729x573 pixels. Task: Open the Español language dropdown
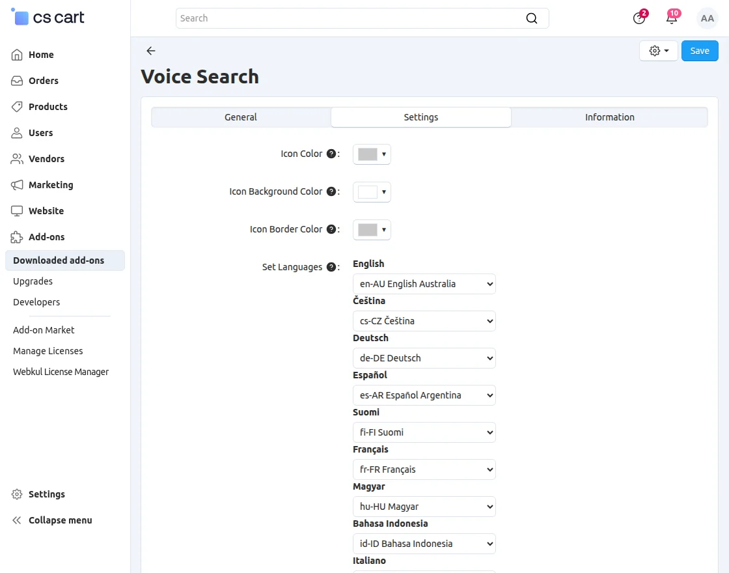point(424,395)
